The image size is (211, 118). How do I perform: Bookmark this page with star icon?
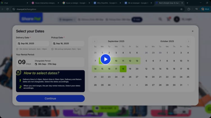[x=181, y=9]
